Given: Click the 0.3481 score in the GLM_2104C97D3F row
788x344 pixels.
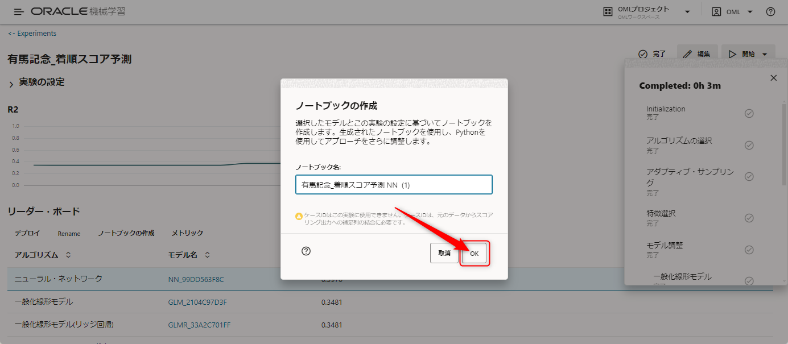Looking at the screenshot, I should (332, 302).
